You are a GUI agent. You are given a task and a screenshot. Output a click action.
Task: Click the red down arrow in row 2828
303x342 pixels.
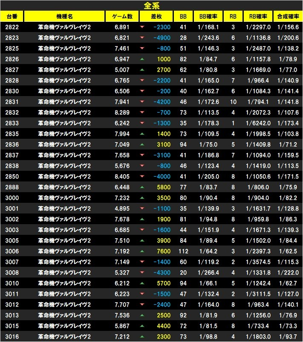[142, 81]
